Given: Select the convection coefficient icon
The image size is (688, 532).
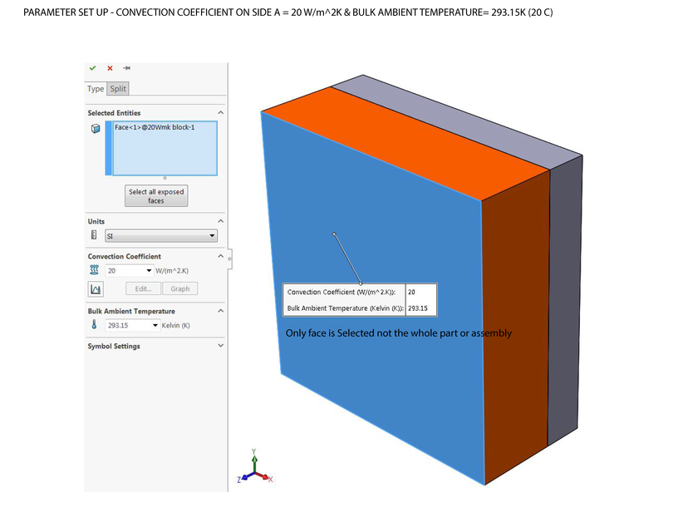Looking at the screenshot, I should (x=94, y=270).
